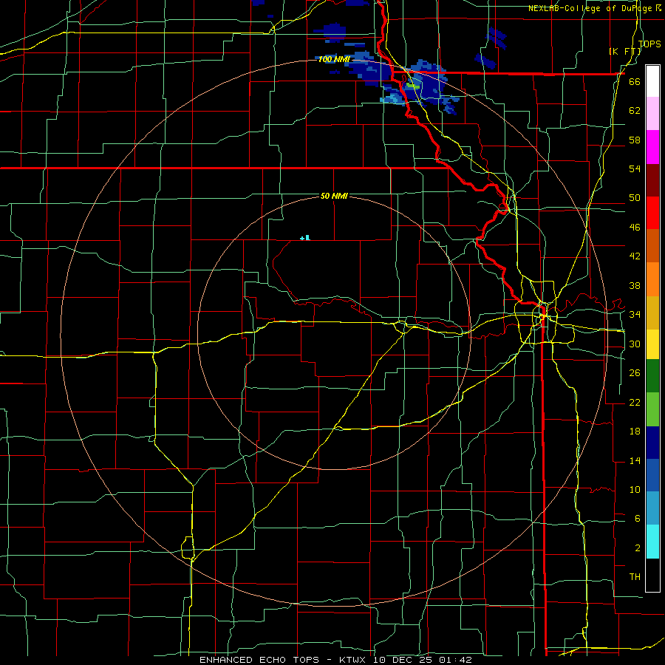Image resolution: width=665 pixels, height=665 pixels.
Task: Click the legend value '34'
Action: coord(635,315)
